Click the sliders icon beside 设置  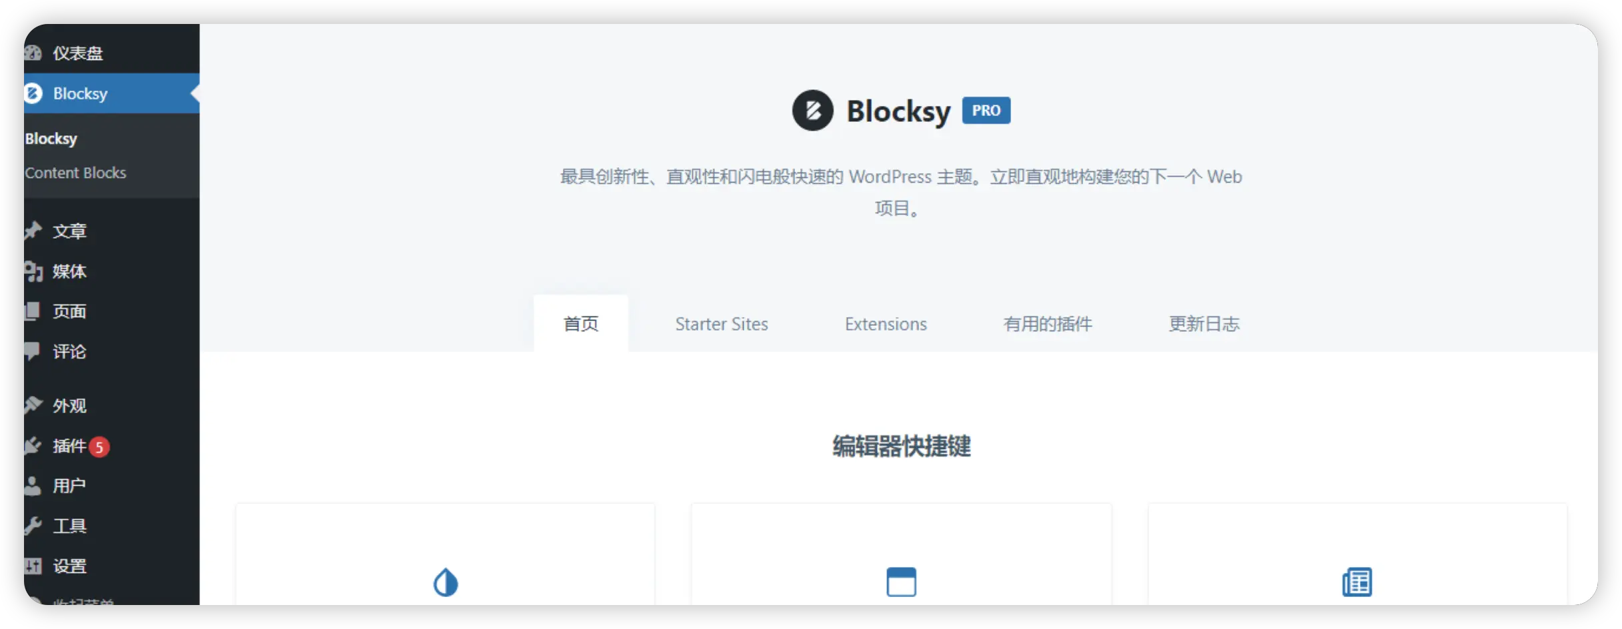pyautogui.click(x=33, y=566)
